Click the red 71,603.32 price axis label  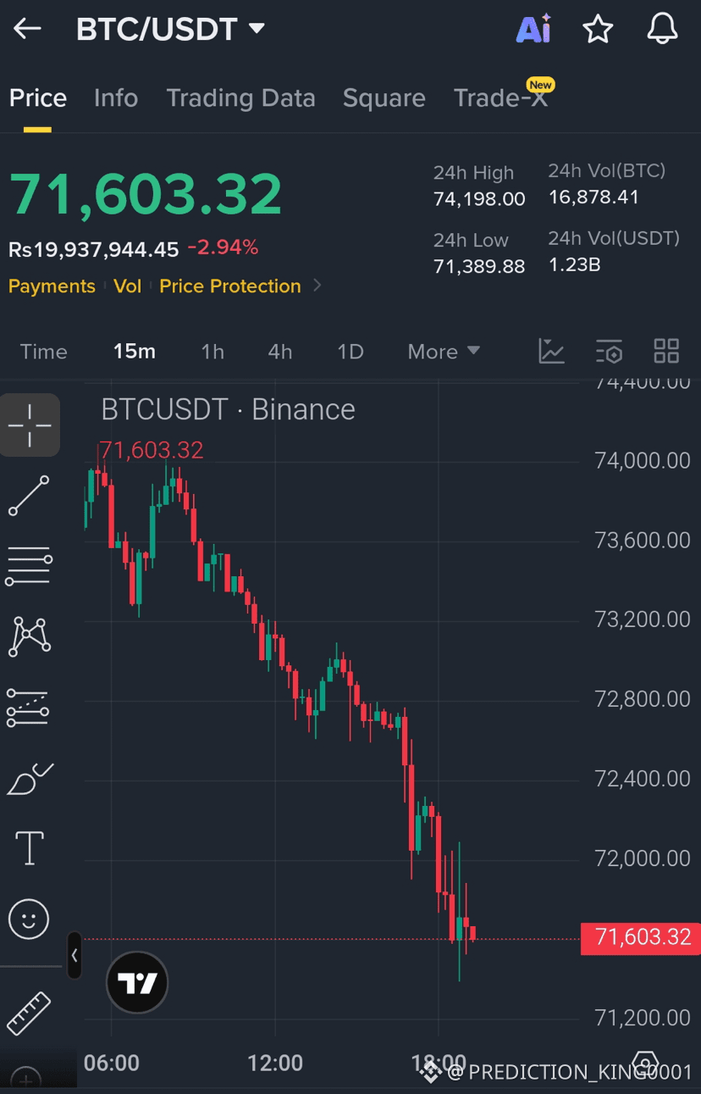coord(641,937)
